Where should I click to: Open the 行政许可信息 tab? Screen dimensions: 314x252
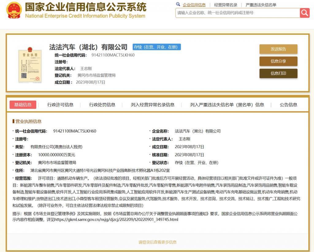click(60, 105)
